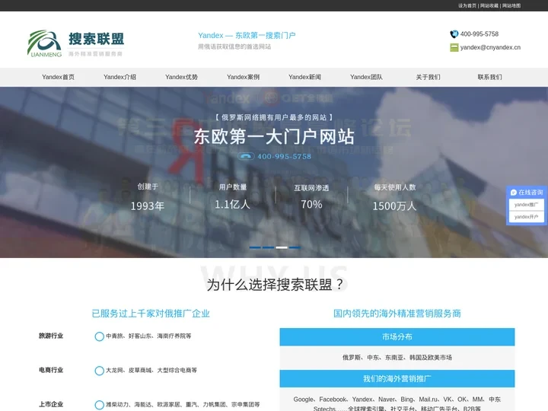Click the circle bullet next to 上市企业 row

click(x=99, y=405)
